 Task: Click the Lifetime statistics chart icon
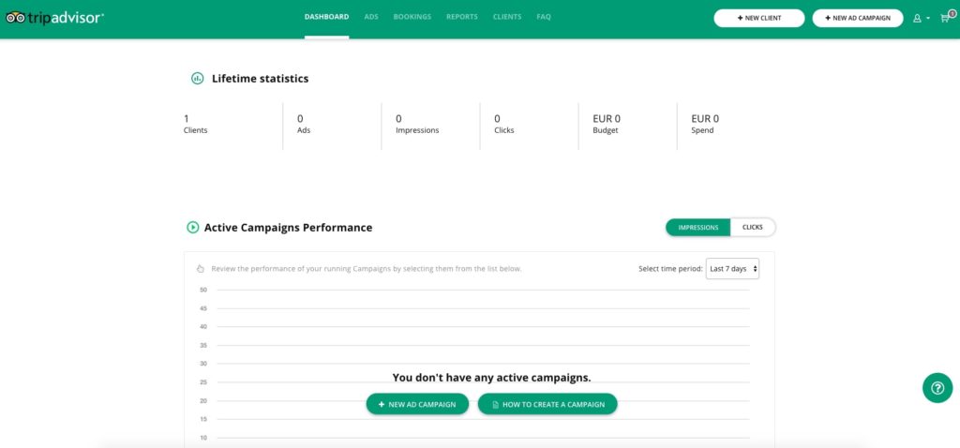pos(198,79)
